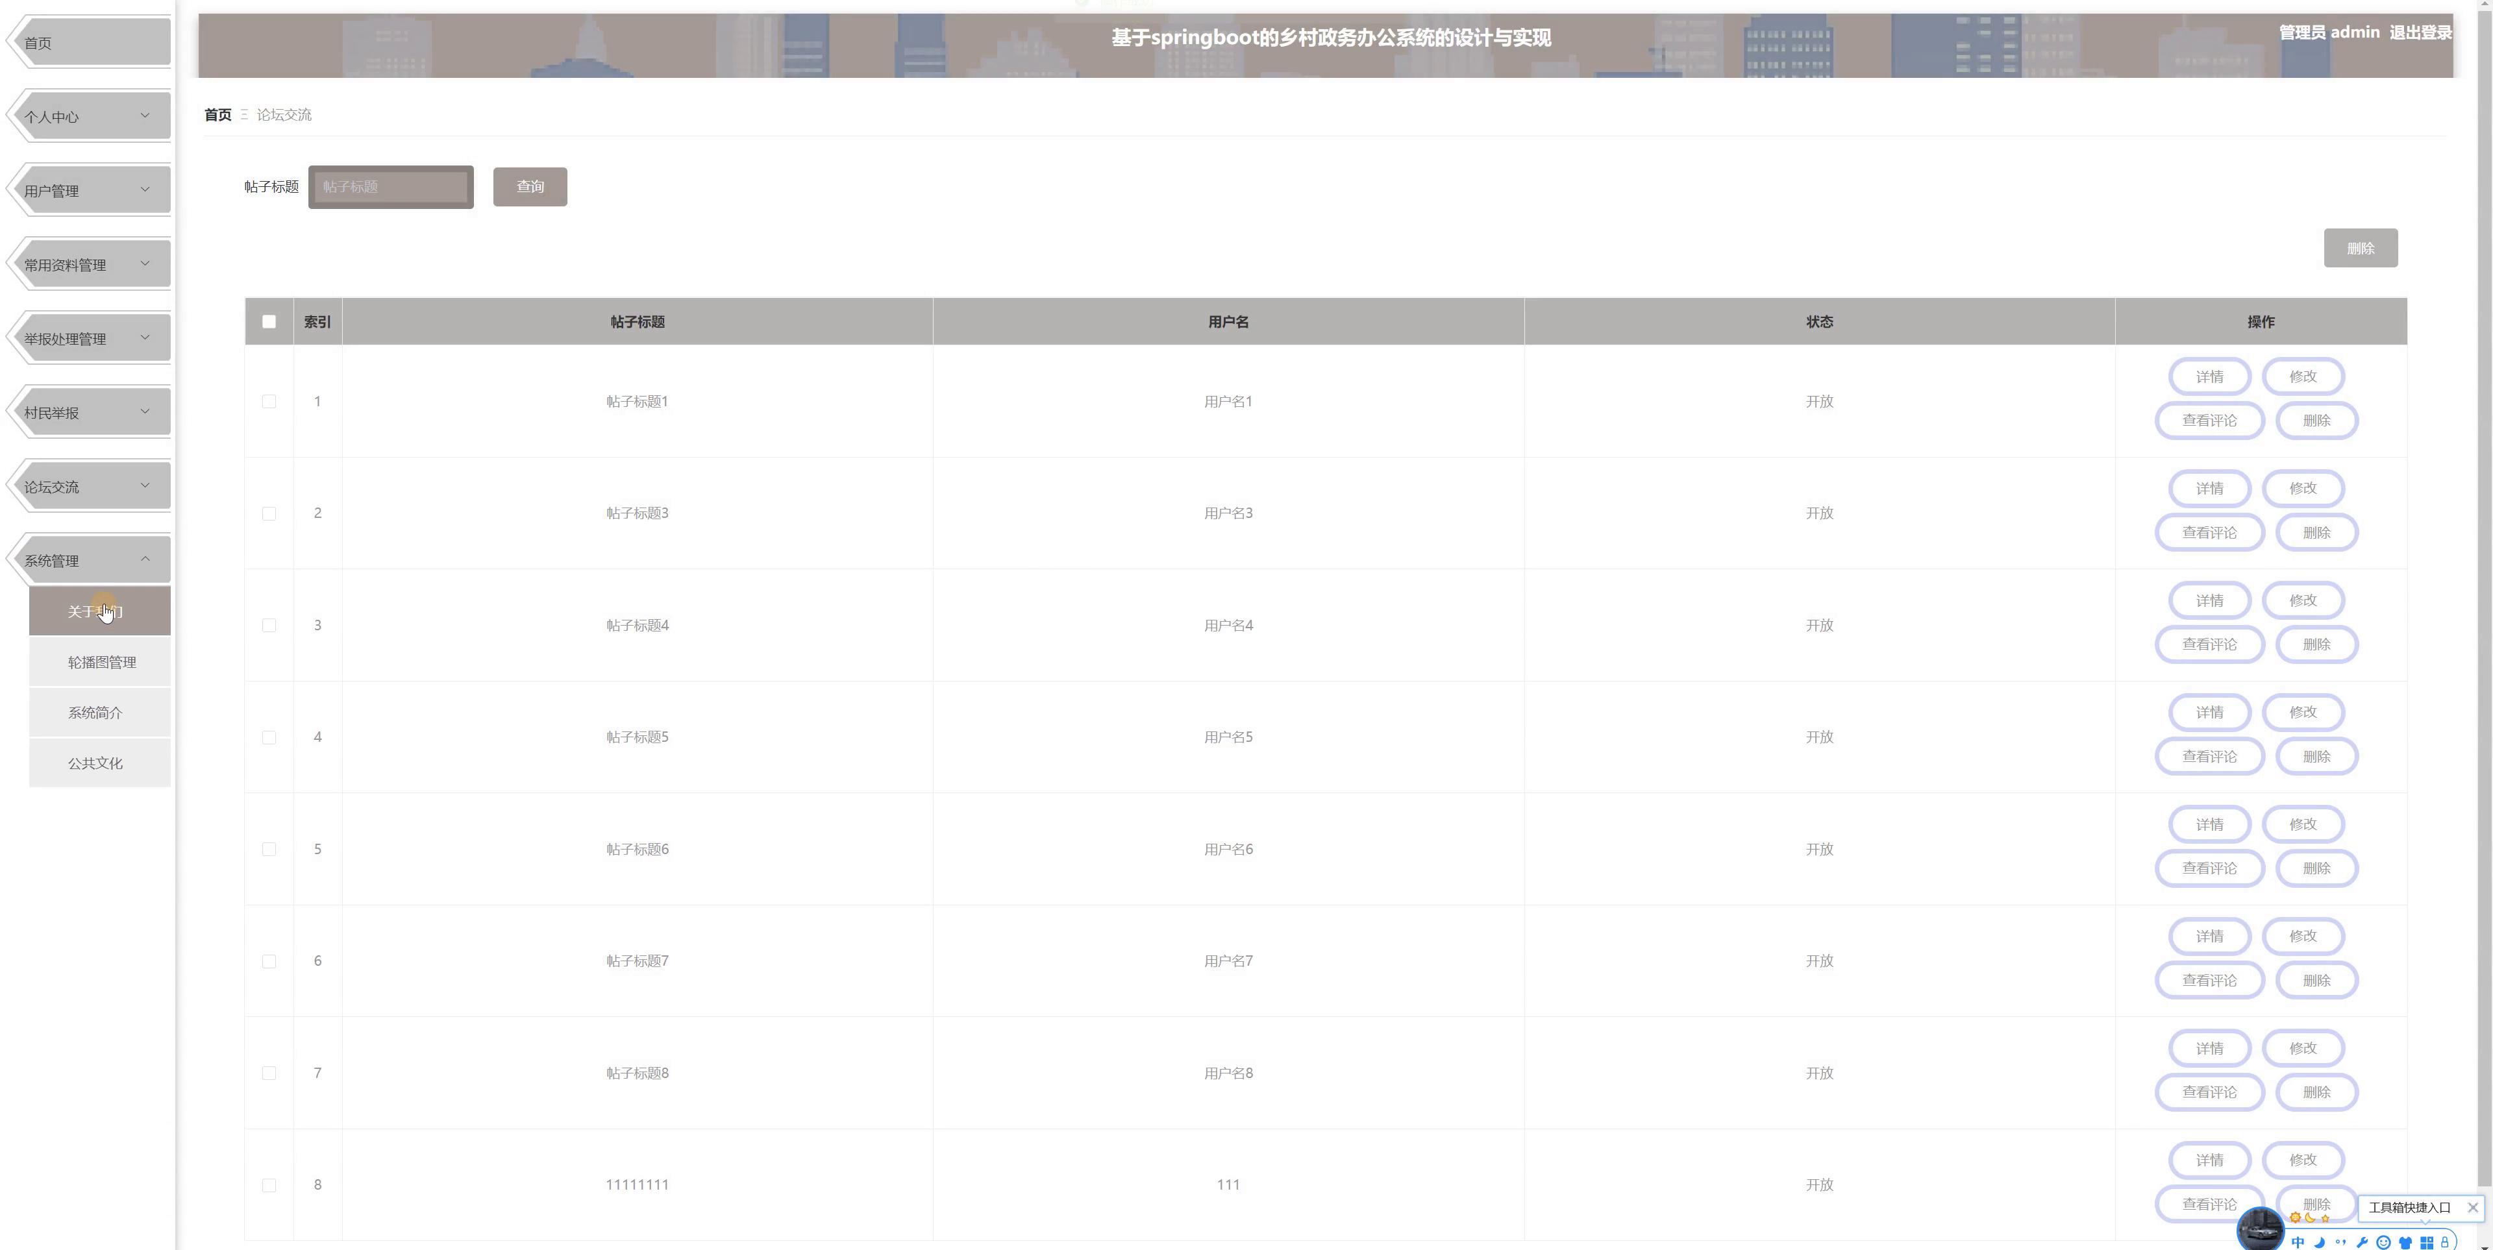Expand the 举报处理管理 menu chevron

[x=145, y=337]
